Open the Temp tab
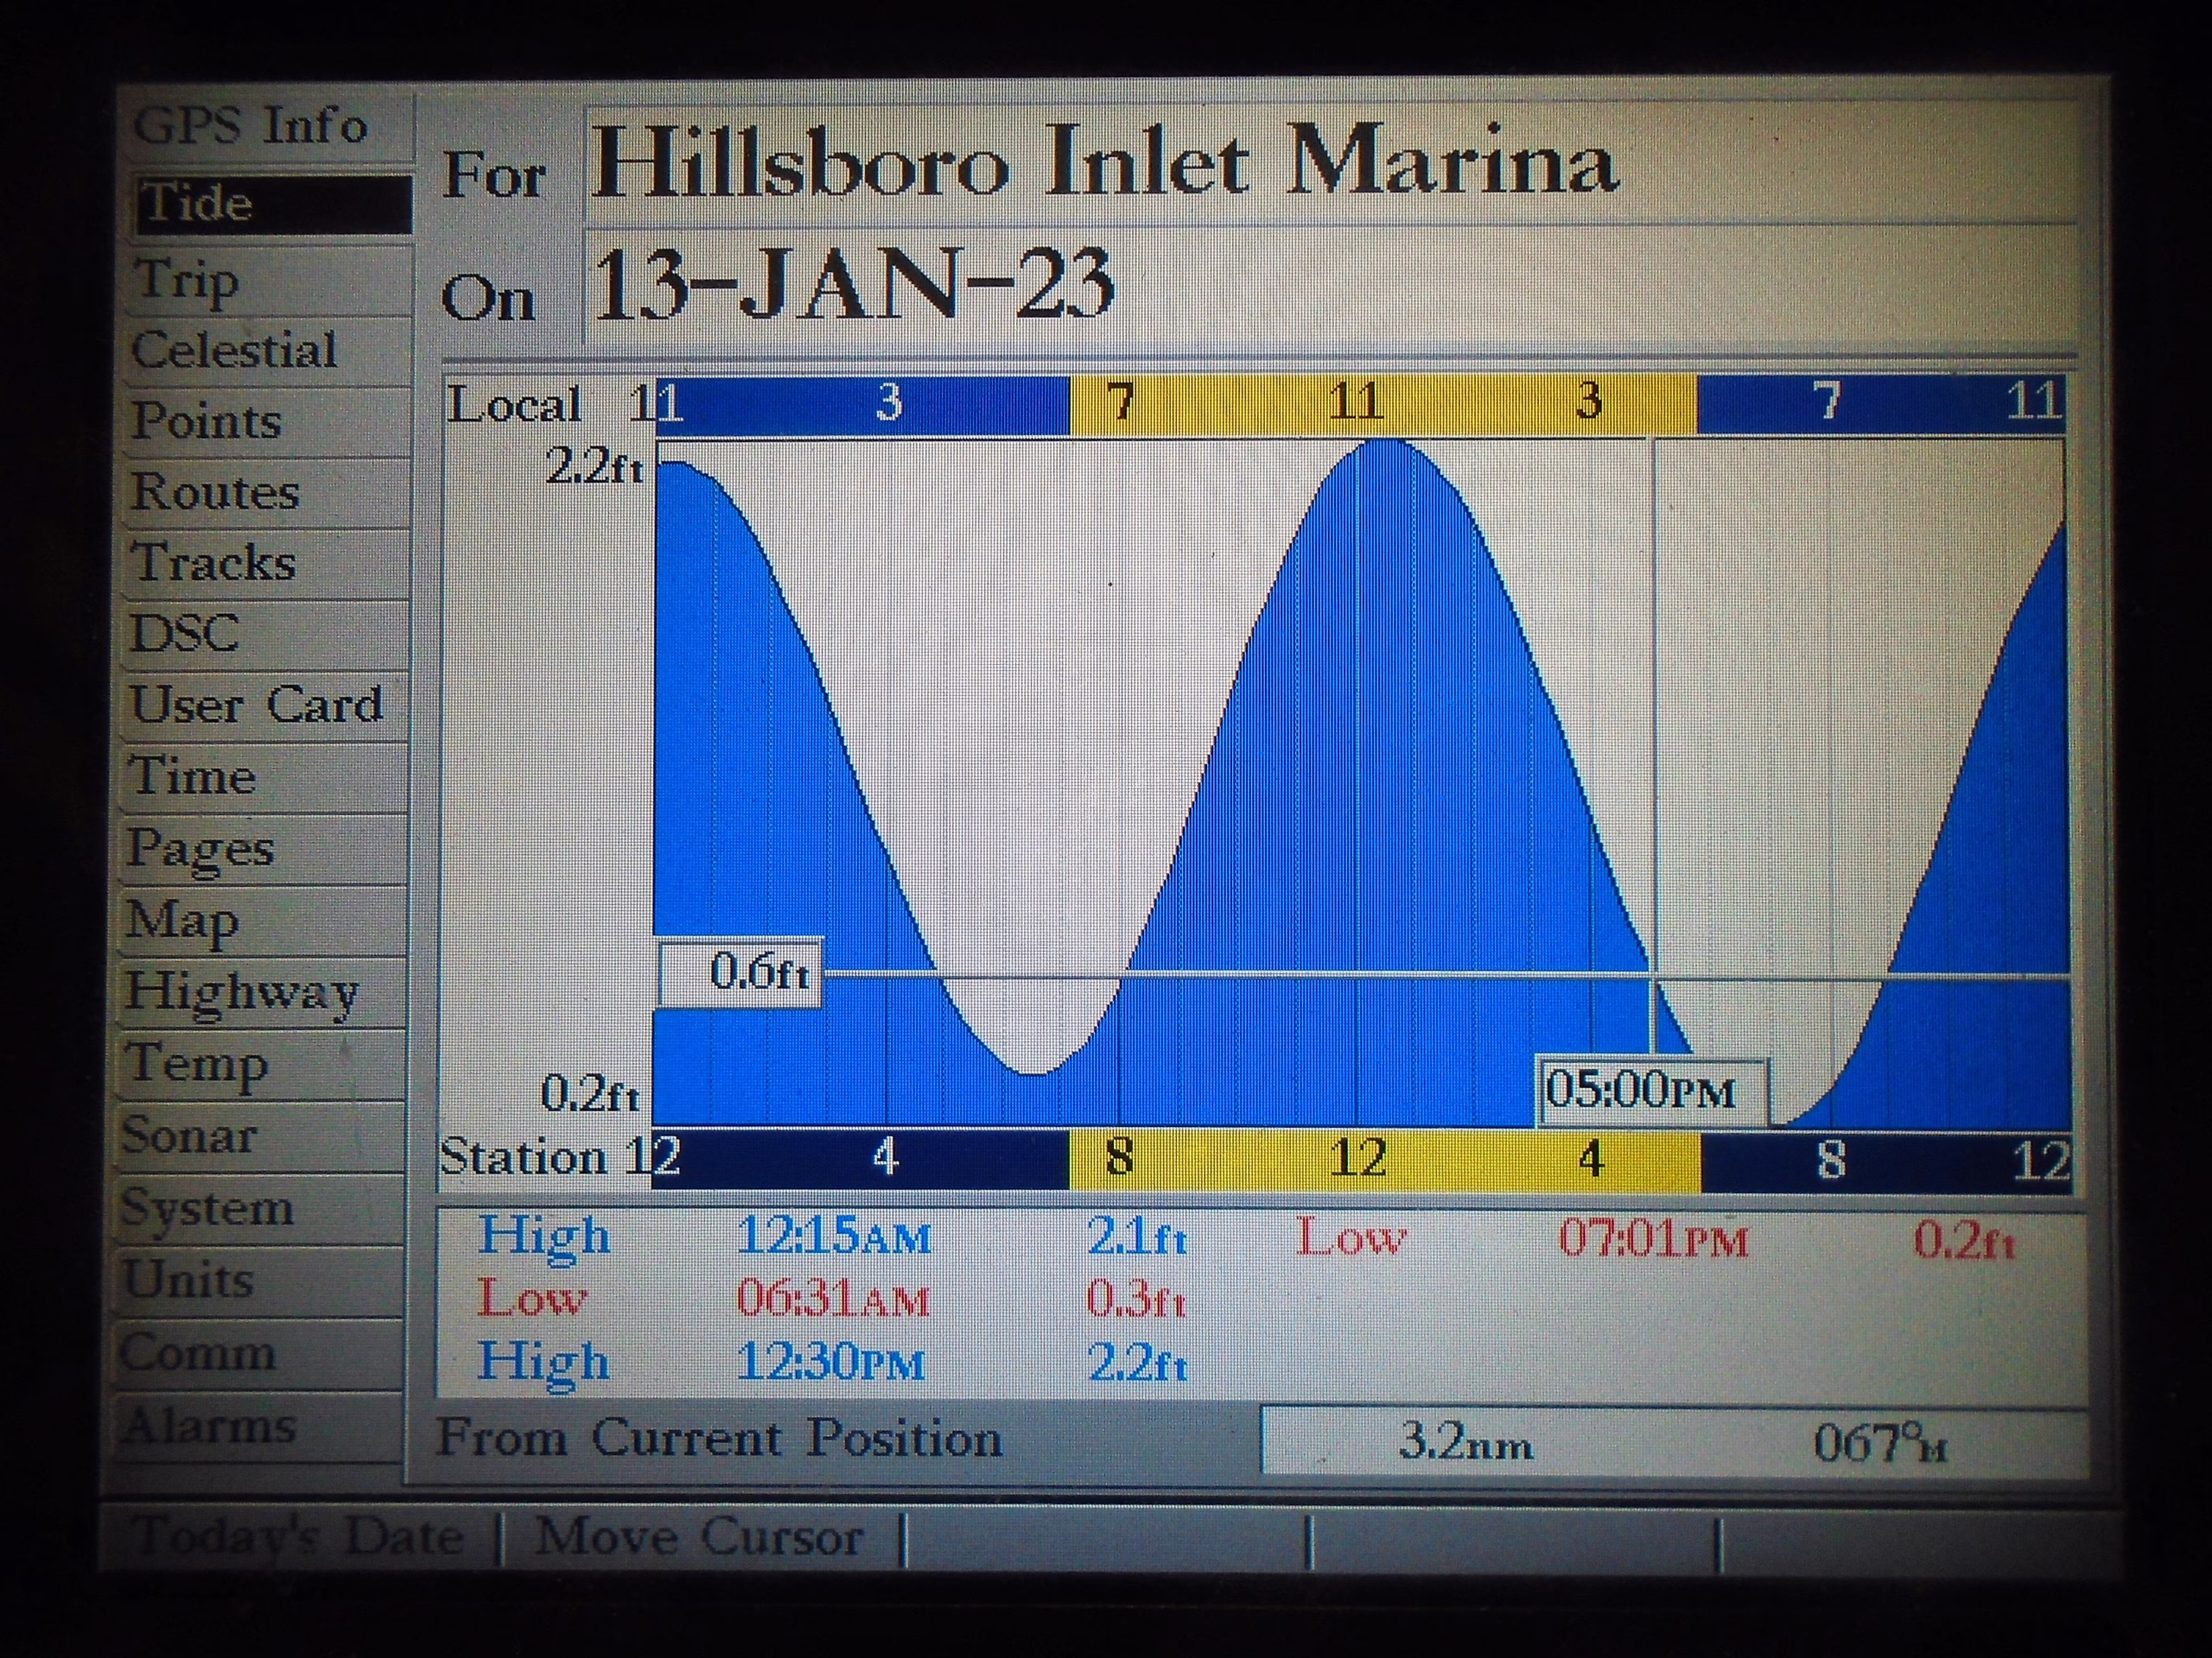This screenshot has width=2212, height=1658. [x=261, y=1065]
